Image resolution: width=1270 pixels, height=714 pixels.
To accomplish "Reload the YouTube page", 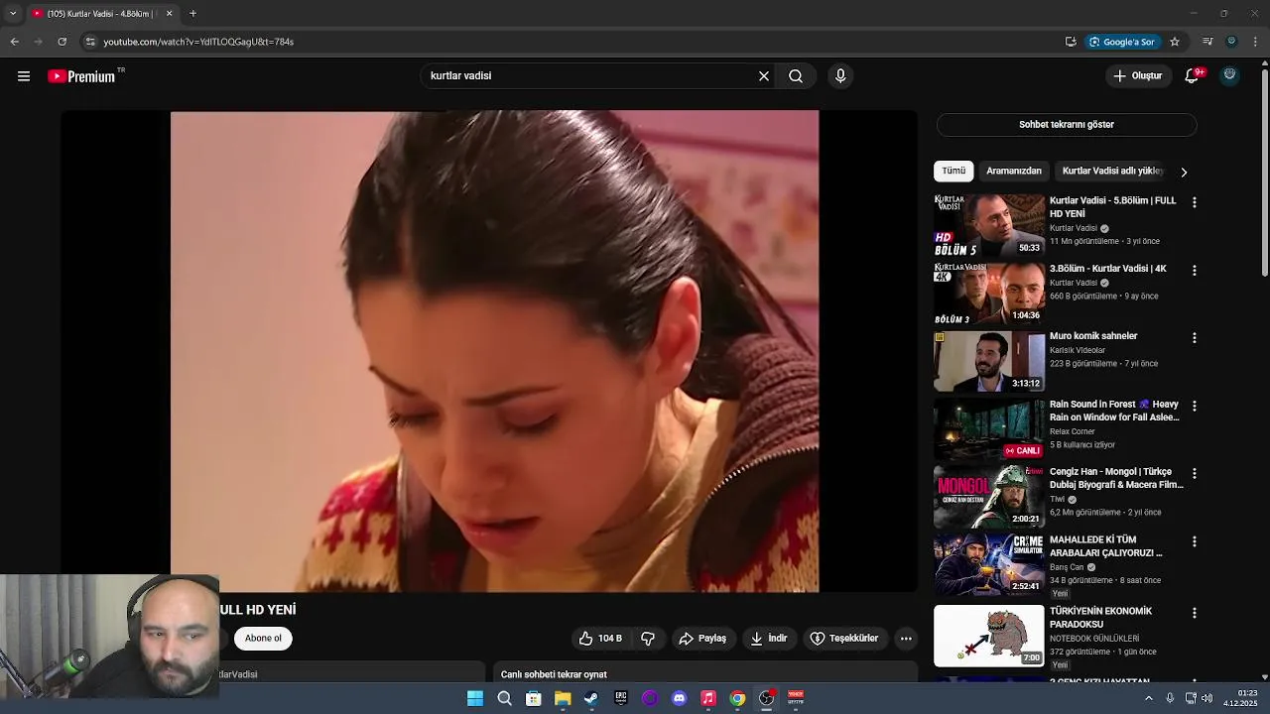I will coord(62,42).
